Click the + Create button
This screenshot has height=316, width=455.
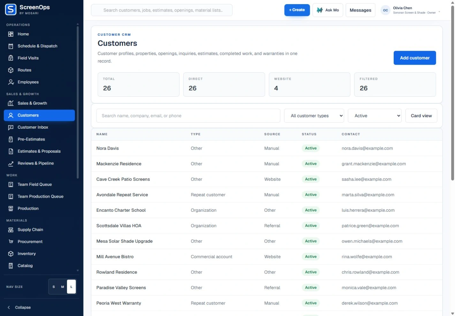(x=297, y=10)
